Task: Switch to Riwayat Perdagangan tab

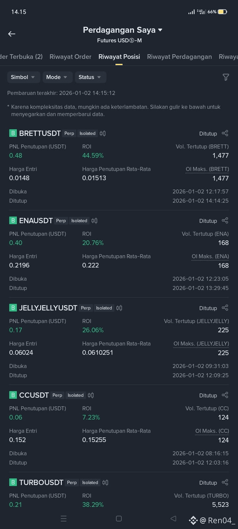Action: coord(179,57)
